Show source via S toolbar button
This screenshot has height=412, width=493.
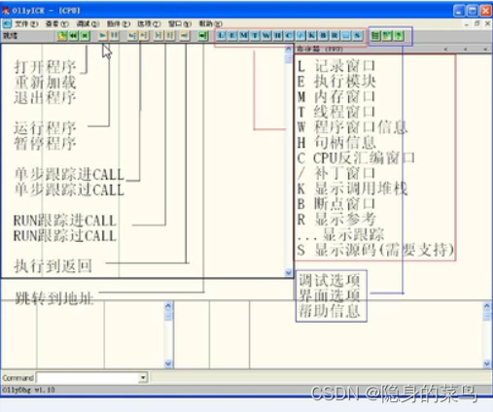point(358,36)
